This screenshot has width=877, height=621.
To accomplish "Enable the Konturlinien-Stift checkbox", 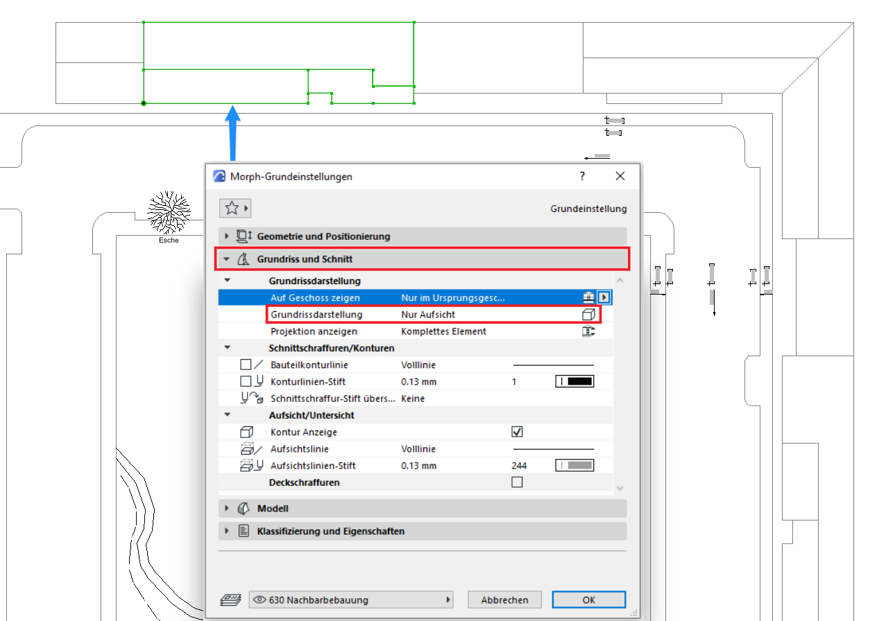I will tap(246, 381).
